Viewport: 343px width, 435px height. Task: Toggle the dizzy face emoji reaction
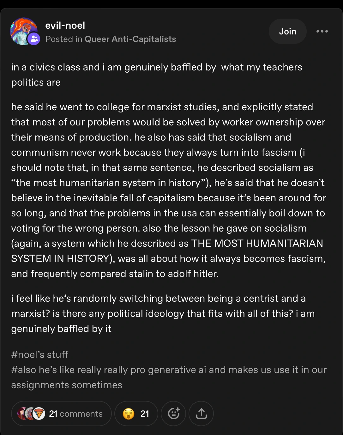pyautogui.click(x=129, y=414)
